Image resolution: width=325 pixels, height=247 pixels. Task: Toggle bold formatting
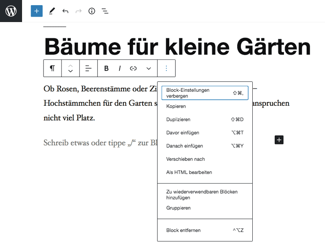(x=106, y=68)
